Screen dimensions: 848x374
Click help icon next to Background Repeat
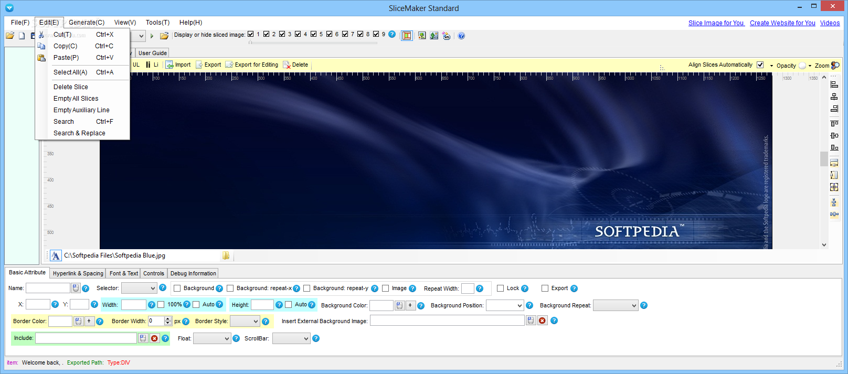point(644,305)
